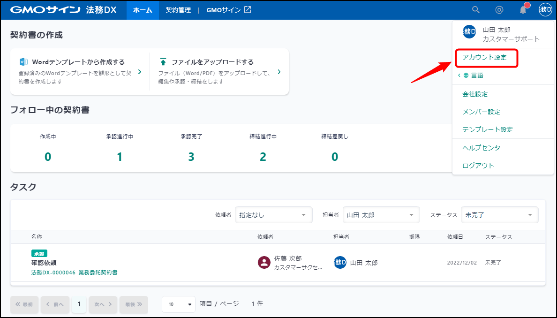The width and height of the screenshot is (557, 318).
Task: Change items per page dropdown showing 10
Action: [x=179, y=304]
